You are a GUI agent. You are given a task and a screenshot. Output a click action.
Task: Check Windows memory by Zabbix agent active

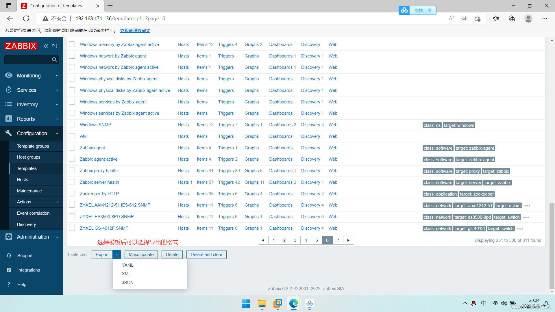pos(72,44)
